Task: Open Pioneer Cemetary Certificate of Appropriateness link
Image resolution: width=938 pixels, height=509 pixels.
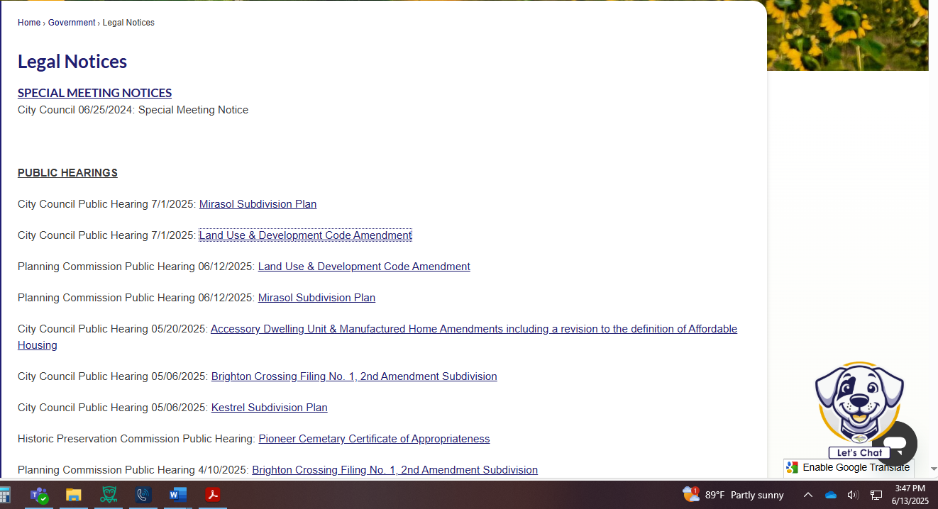Action: [374, 439]
